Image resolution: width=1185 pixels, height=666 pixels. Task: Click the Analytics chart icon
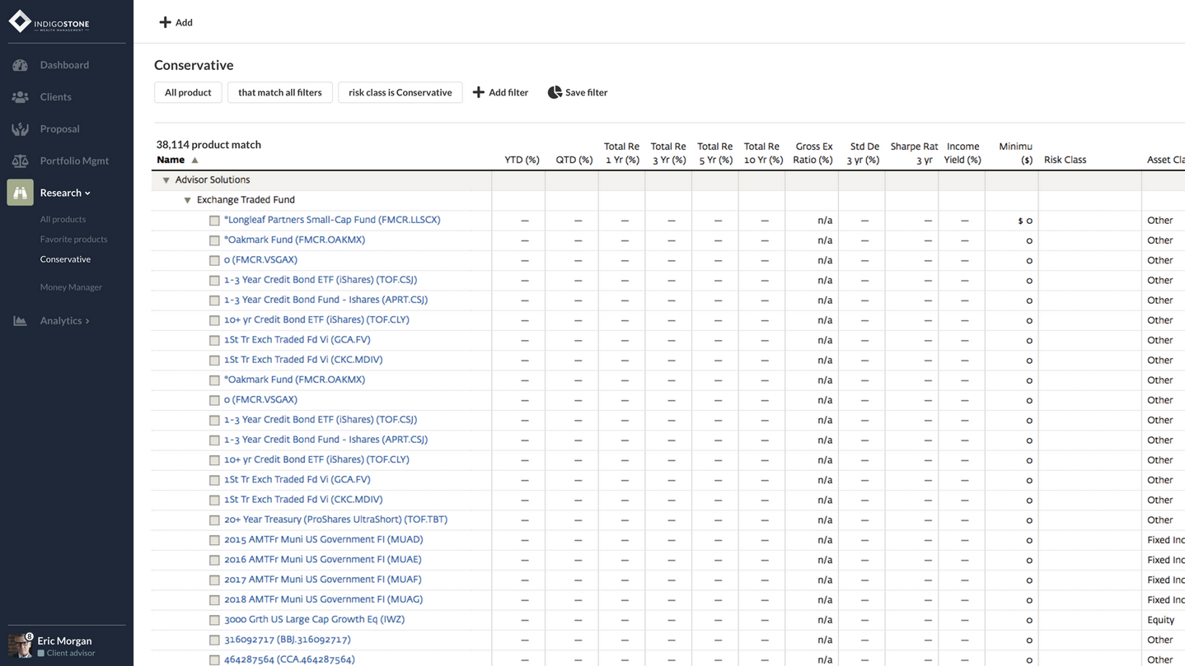coord(21,321)
